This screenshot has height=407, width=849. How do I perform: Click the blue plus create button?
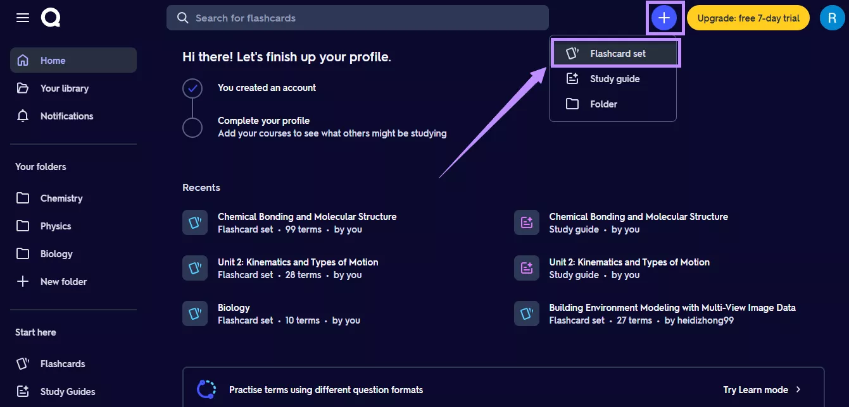coord(663,18)
